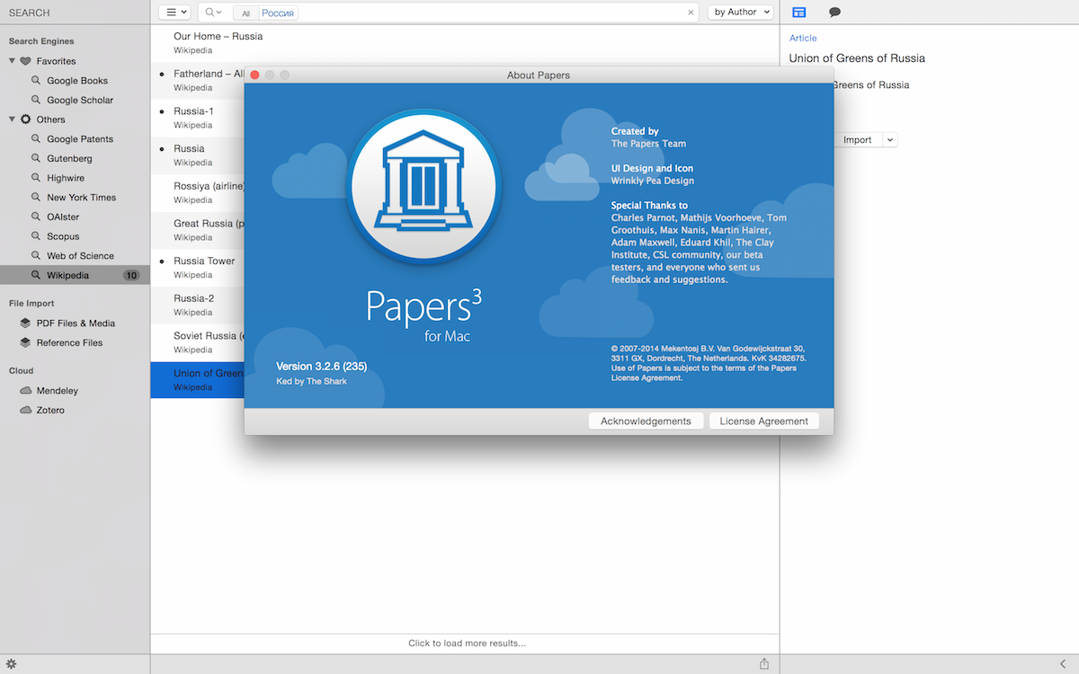1079x674 pixels.
Task: Open the License Agreement
Action: point(763,421)
